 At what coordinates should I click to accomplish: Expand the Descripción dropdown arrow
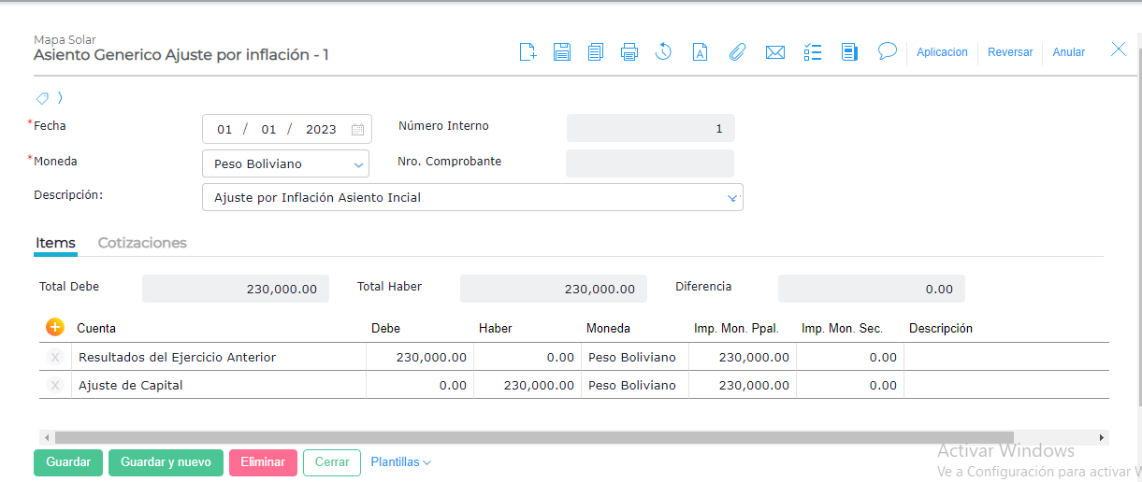732,198
